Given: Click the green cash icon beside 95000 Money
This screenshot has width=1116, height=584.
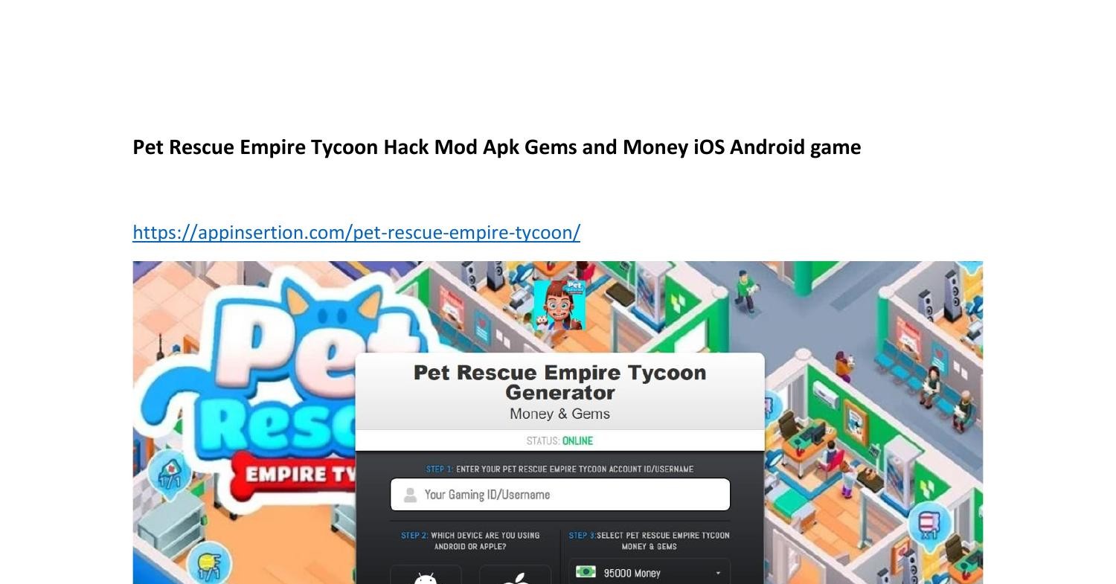Looking at the screenshot, I should pyautogui.click(x=586, y=572).
